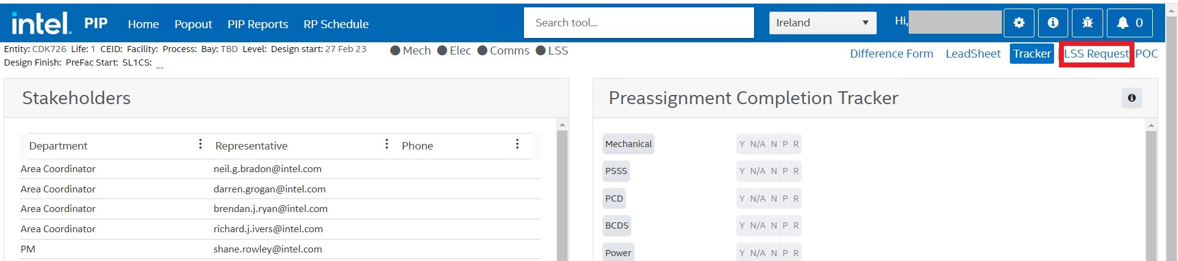Screen dimensions: 1178x261
Task: Open Representative column options menu
Action: [x=387, y=145]
